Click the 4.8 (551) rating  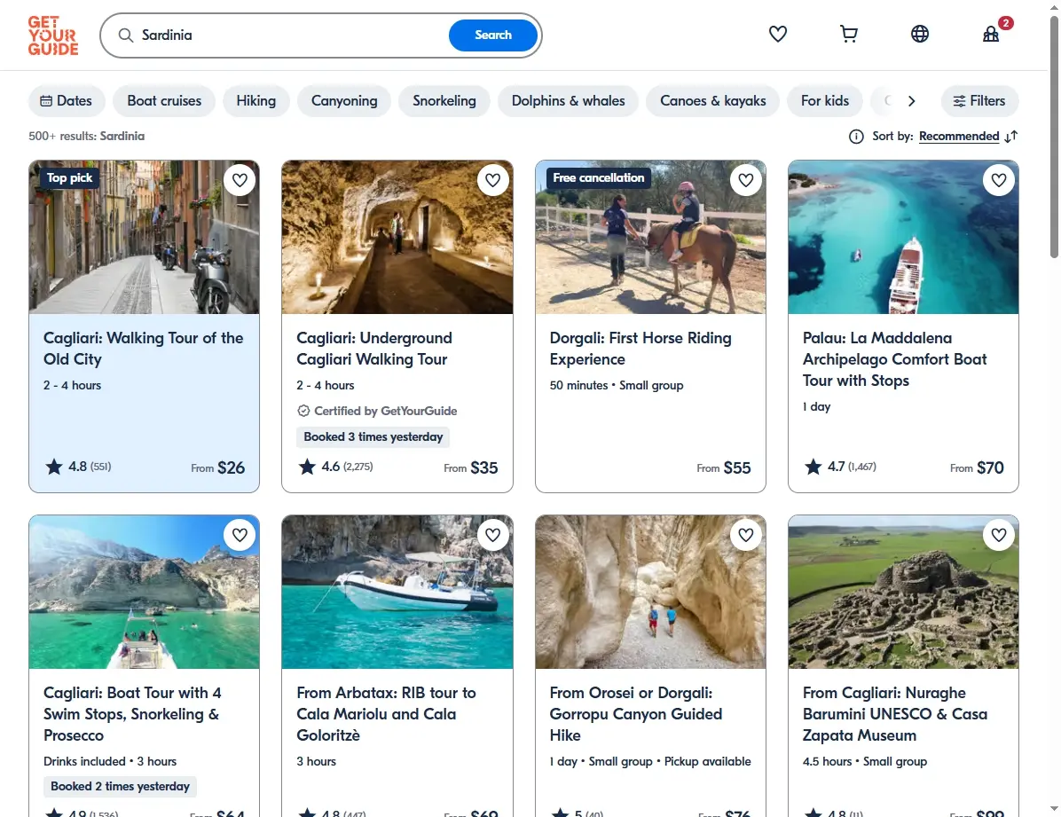click(78, 467)
